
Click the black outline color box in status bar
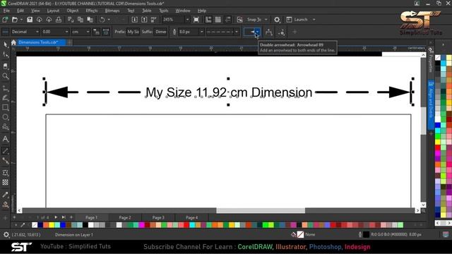366,234
